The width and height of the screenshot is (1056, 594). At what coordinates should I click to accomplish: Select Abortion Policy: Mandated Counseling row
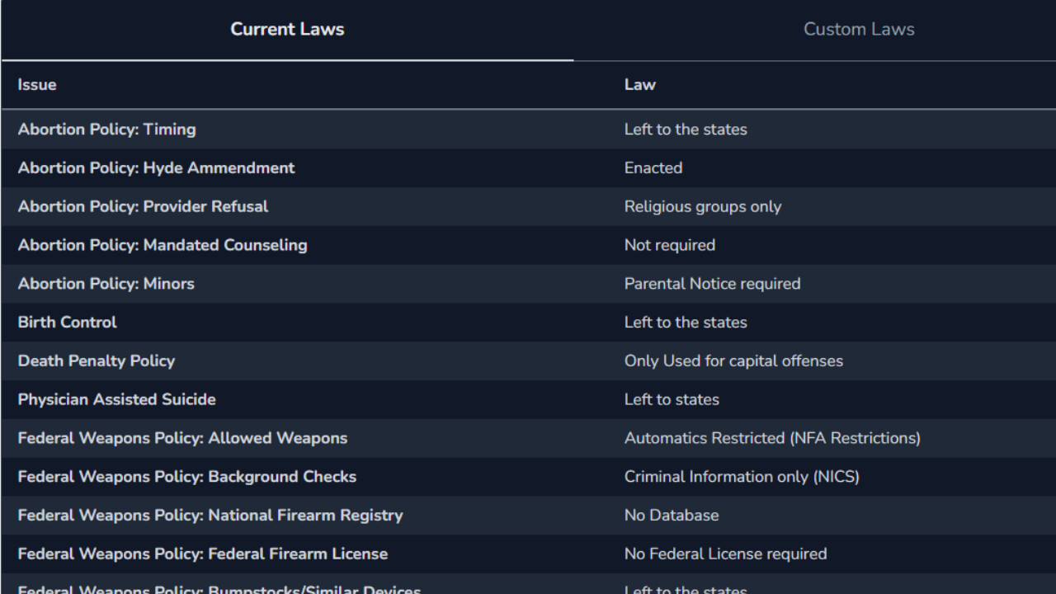pos(163,245)
